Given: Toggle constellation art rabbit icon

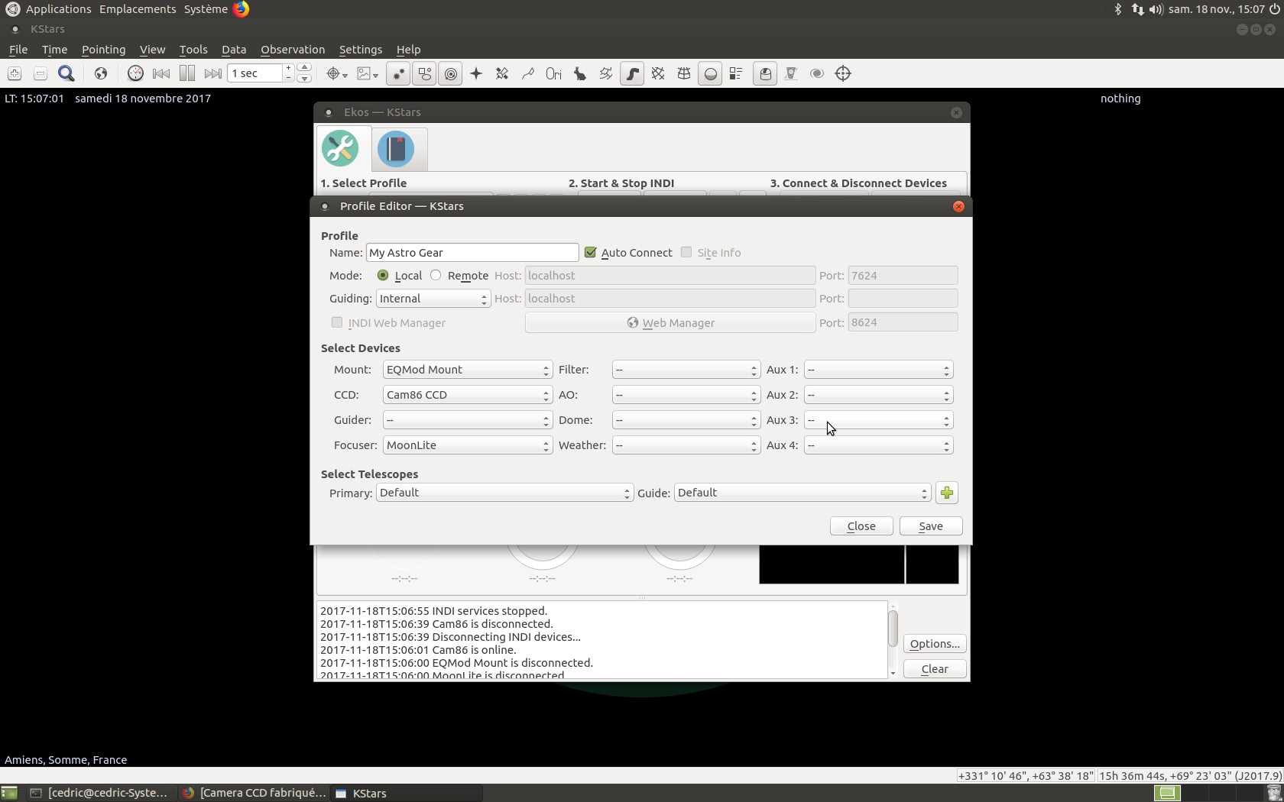Looking at the screenshot, I should 580,73.
